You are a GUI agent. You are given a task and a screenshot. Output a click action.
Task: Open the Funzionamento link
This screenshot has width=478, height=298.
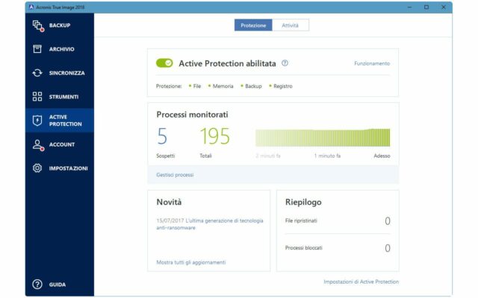pyautogui.click(x=371, y=63)
